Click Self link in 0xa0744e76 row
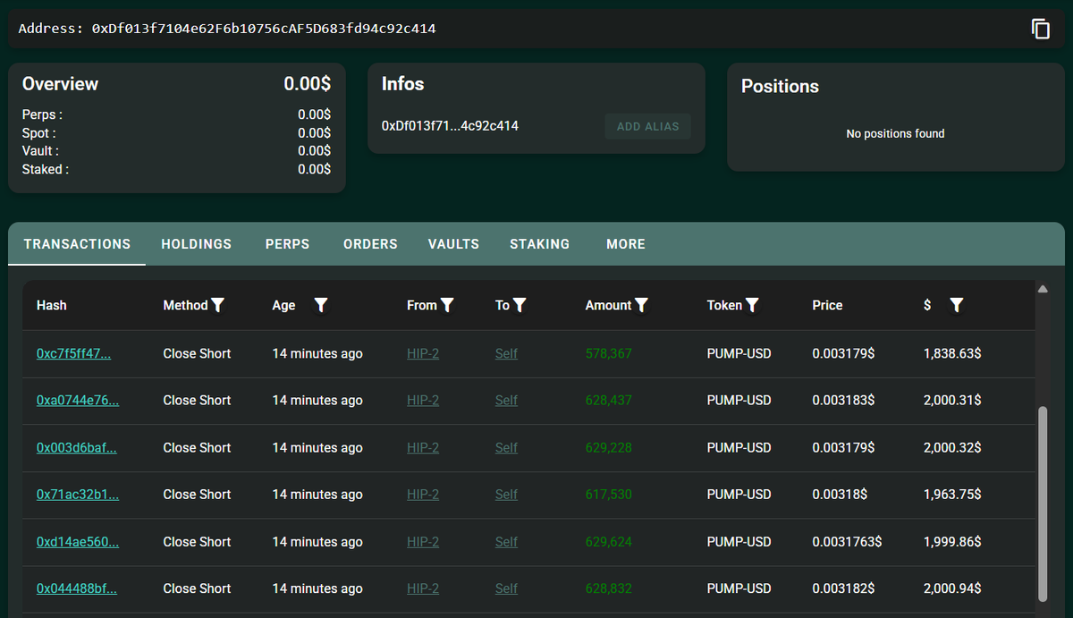The height and width of the screenshot is (618, 1073). 506,400
